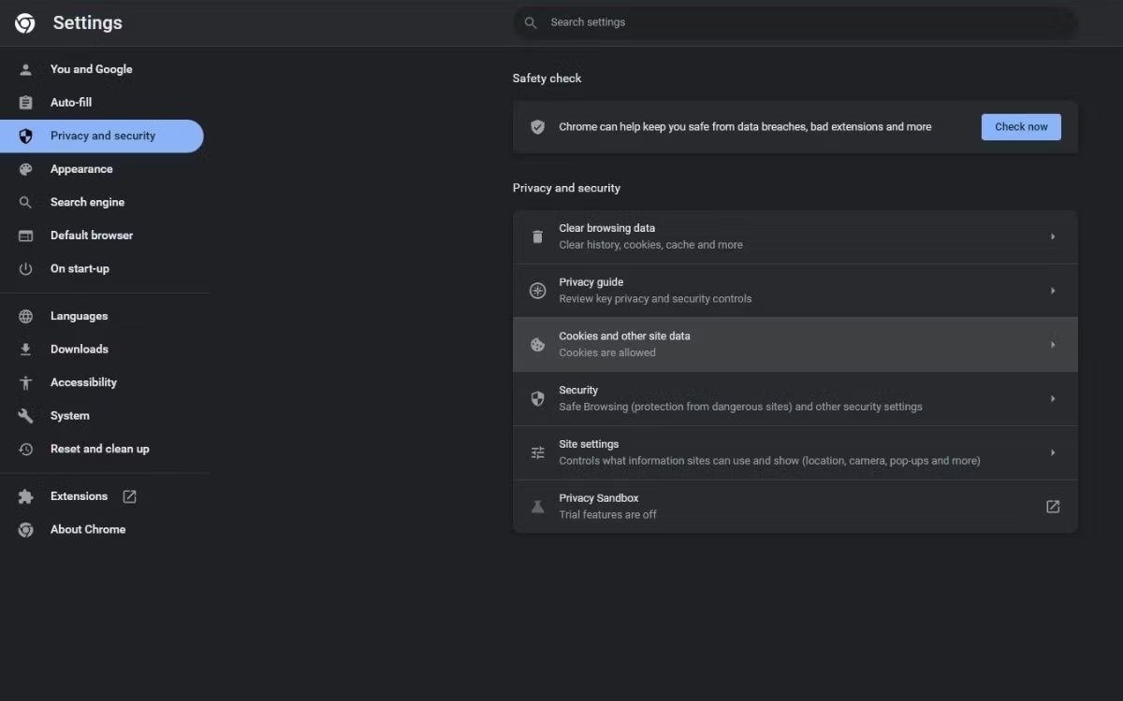Open the Appearance settings section
The image size is (1123, 701).
point(81,169)
